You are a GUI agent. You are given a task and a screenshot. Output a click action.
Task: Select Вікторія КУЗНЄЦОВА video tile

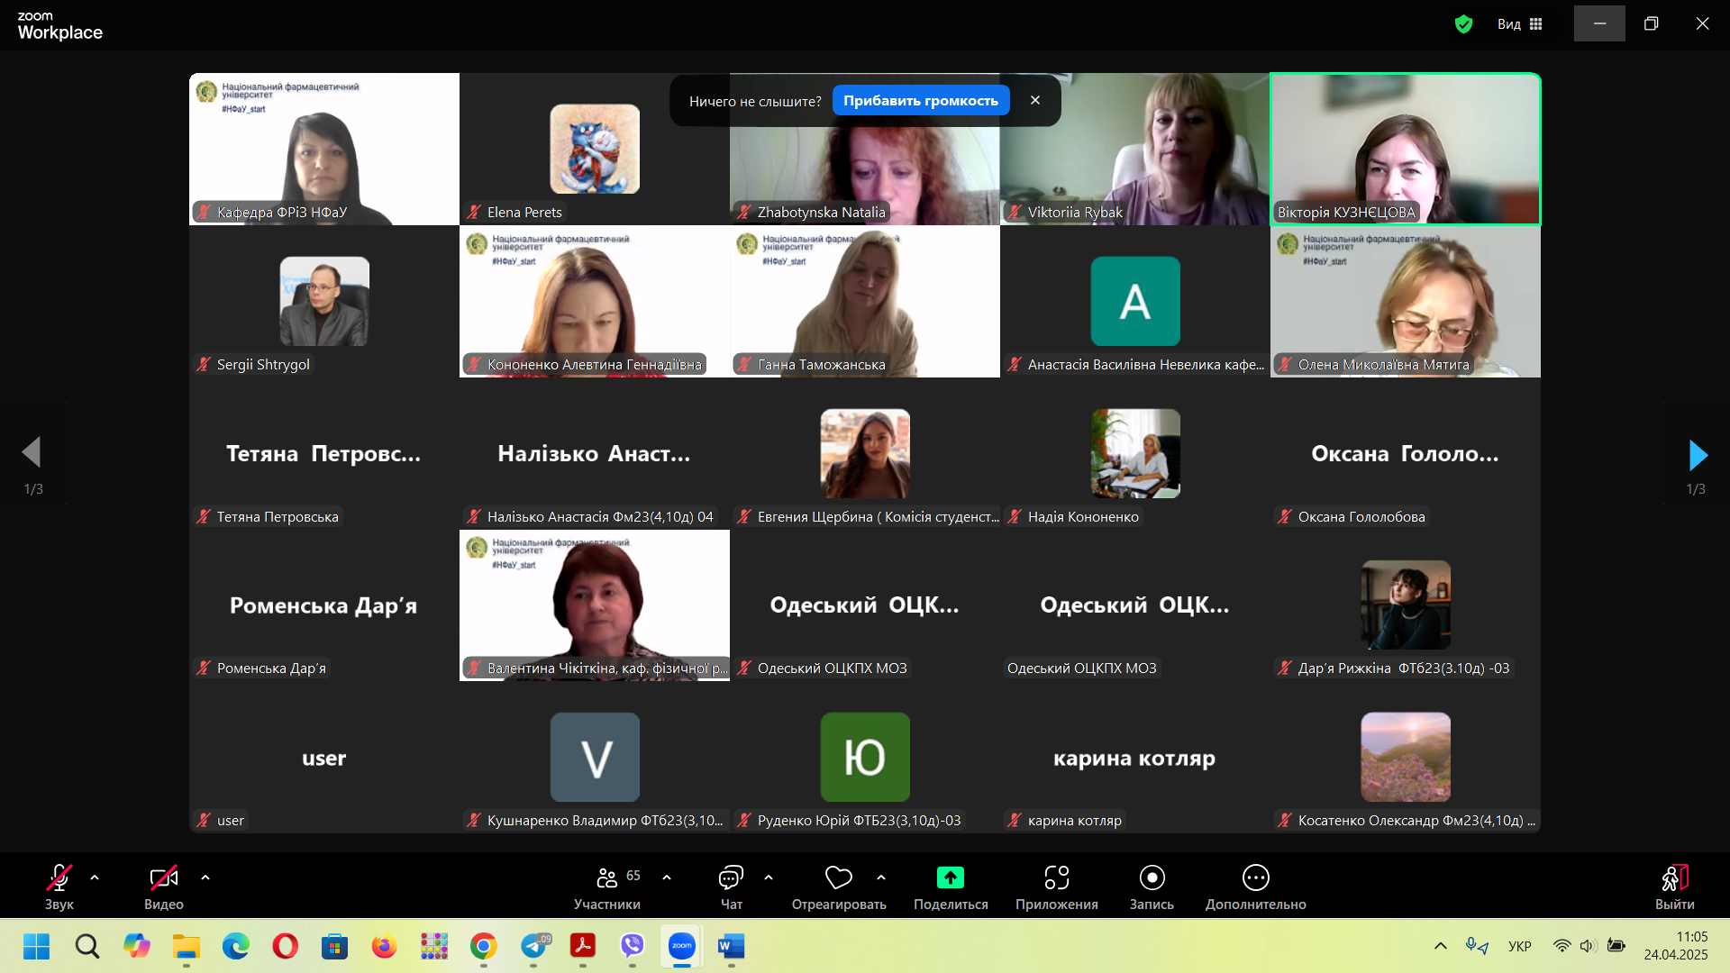1406,149
